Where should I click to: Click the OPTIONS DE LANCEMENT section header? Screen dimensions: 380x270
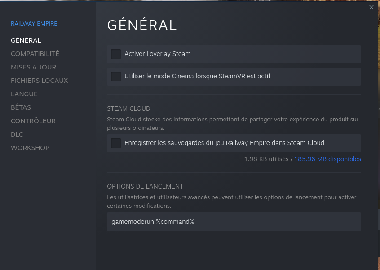(x=145, y=186)
